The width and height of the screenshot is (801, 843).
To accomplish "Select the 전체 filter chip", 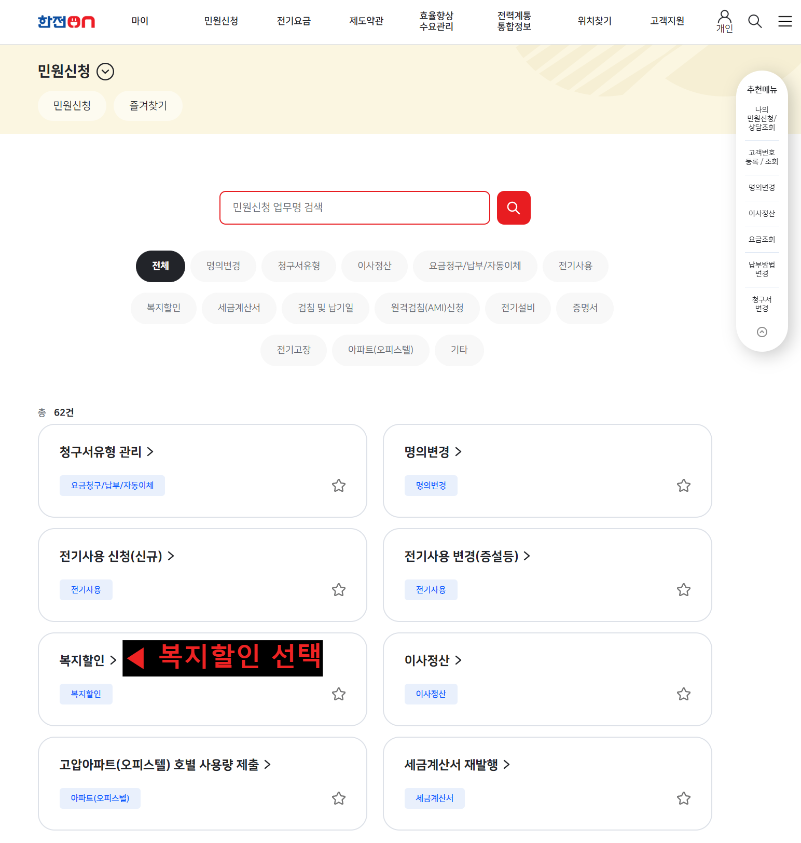I will [x=160, y=266].
